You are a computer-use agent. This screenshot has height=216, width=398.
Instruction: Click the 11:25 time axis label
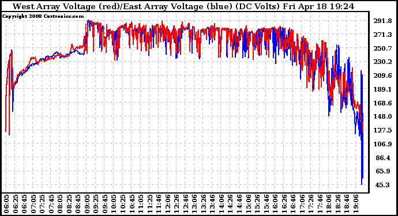[x=149, y=204]
